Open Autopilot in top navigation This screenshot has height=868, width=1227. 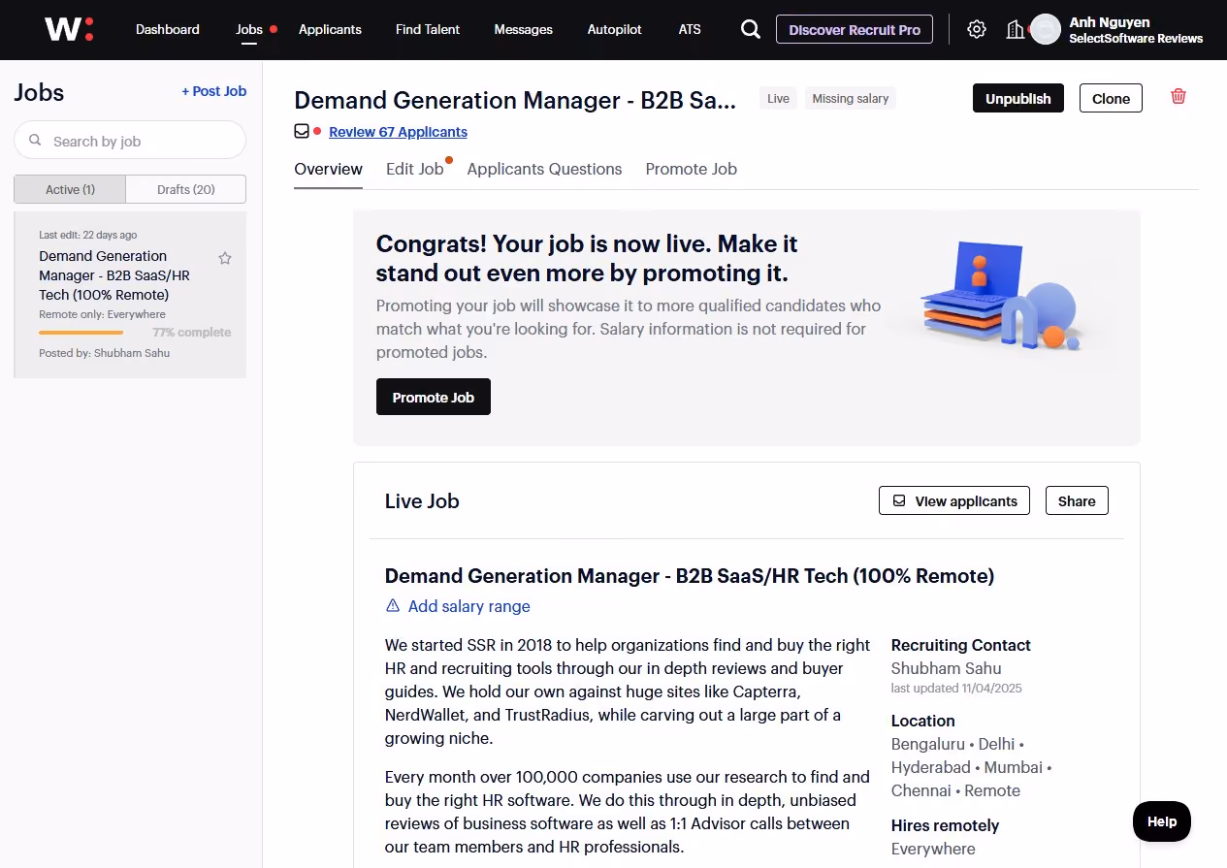point(615,29)
